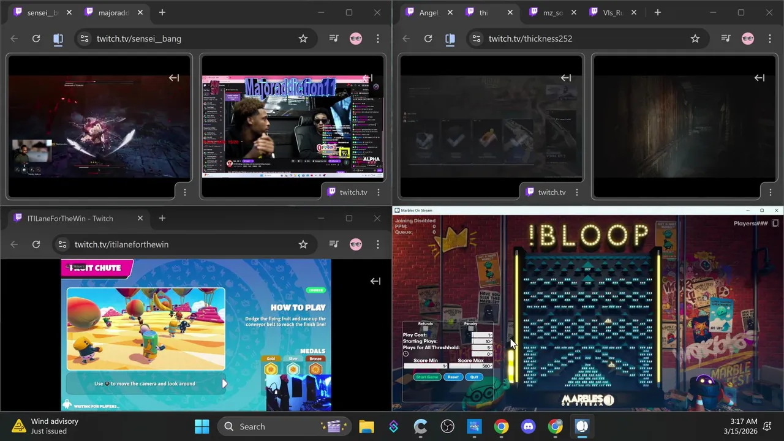The height and width of the screenshot is (441, 784).
Task: Click split view icon in sensei__bang window toolbar
Action: [58, 39]
